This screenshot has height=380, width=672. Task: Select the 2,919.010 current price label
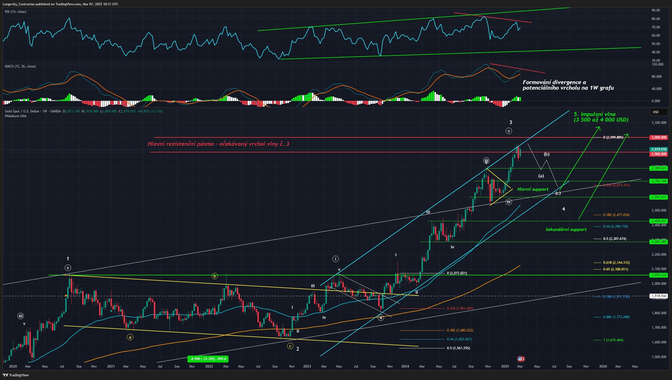(658, 149)
